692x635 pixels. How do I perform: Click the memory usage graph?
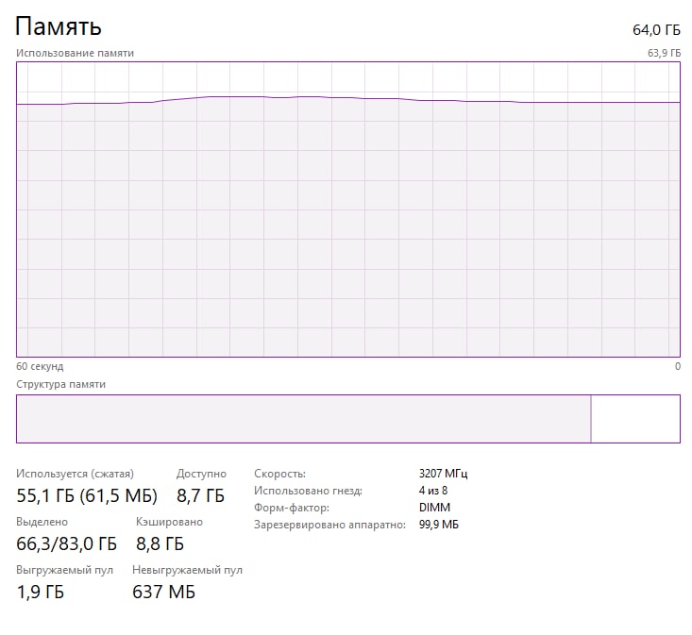pos(348,209)
